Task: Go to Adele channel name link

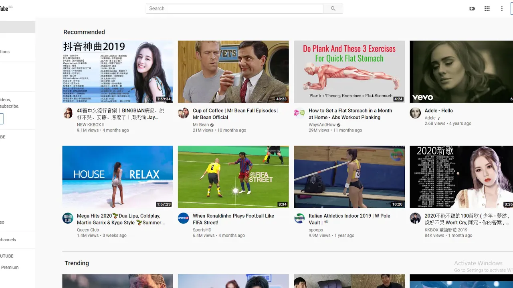Action: (430, 118)
